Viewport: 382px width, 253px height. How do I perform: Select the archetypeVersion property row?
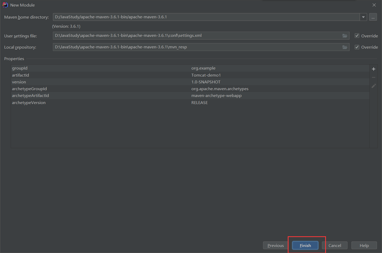point(190,102)
